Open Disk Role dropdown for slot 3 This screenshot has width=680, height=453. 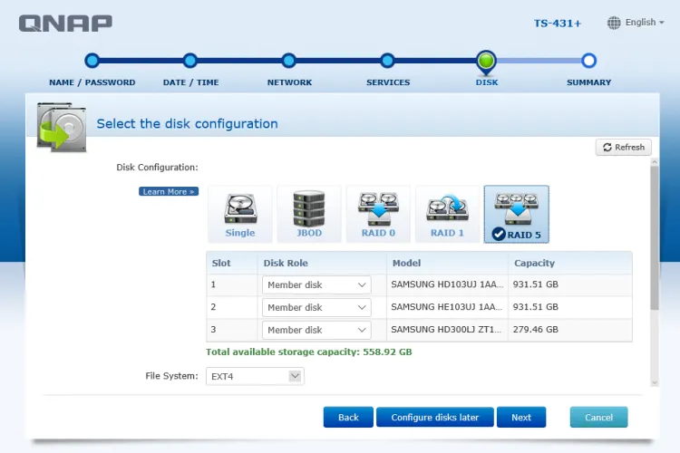click(x=316, y=331)
